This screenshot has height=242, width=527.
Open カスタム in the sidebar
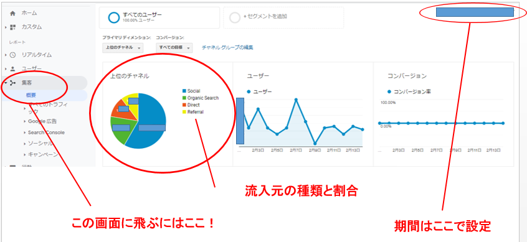pyautogui.click(x=32, y=27)
